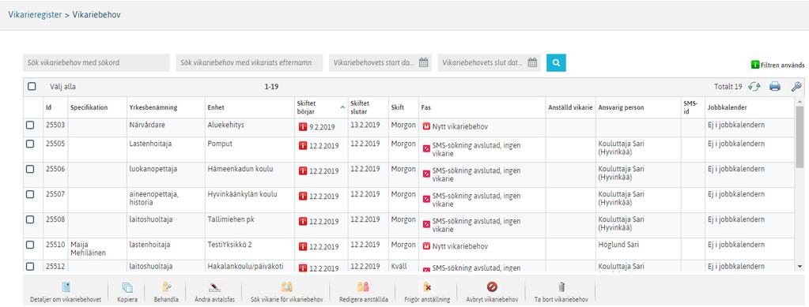Sort by Id column header
The width and height of the screenshot is (809, 307).
tap(48, 107)
